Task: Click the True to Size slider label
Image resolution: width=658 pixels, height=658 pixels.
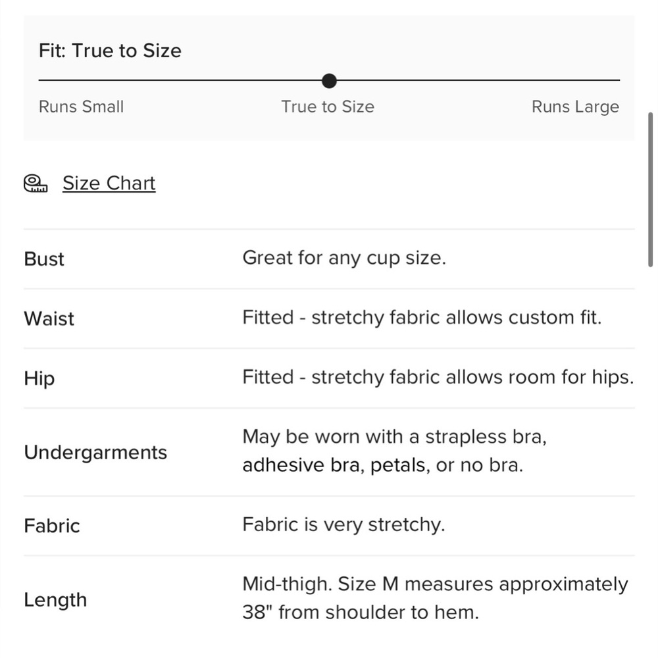Action: (x=328, y=107)
